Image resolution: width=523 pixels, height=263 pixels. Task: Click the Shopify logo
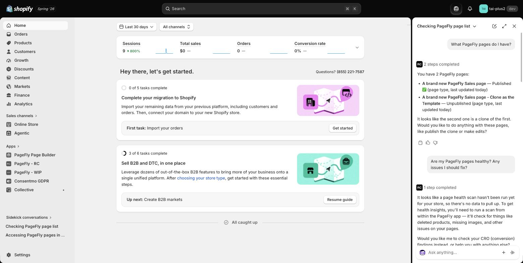[20, 9]
